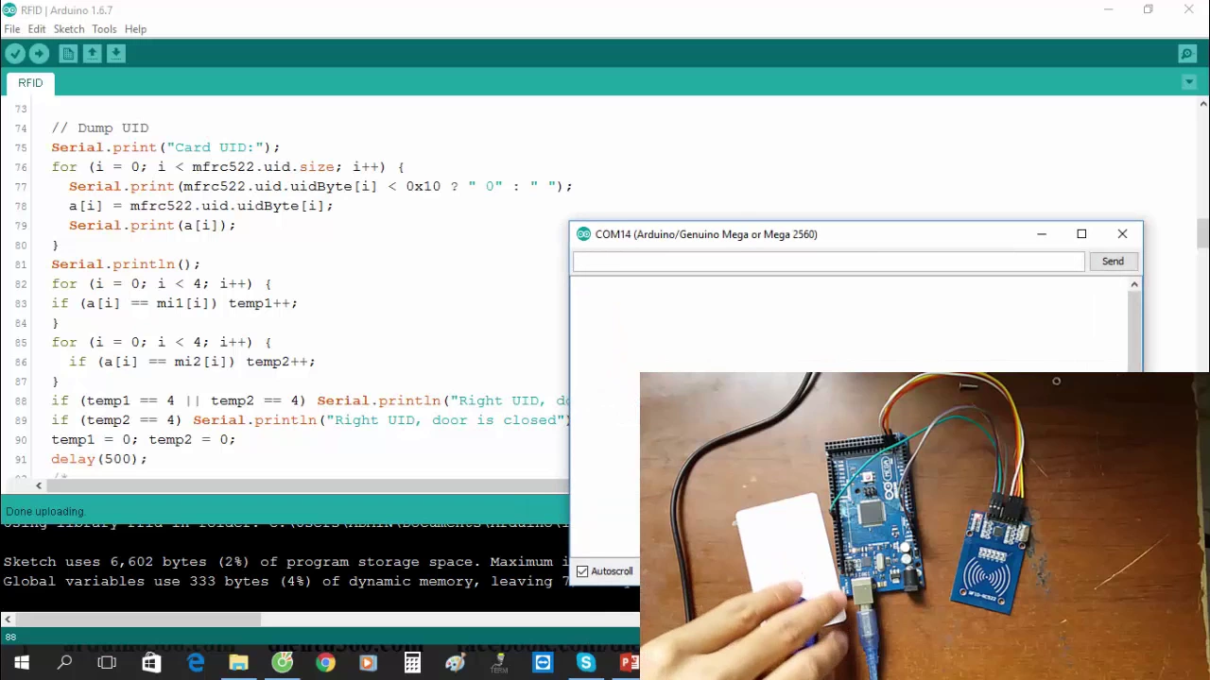The height and width of the screenshot is (680, 1210).
Task: Click the serial monitor scroll-up arrow
Action: point(1134,284)
